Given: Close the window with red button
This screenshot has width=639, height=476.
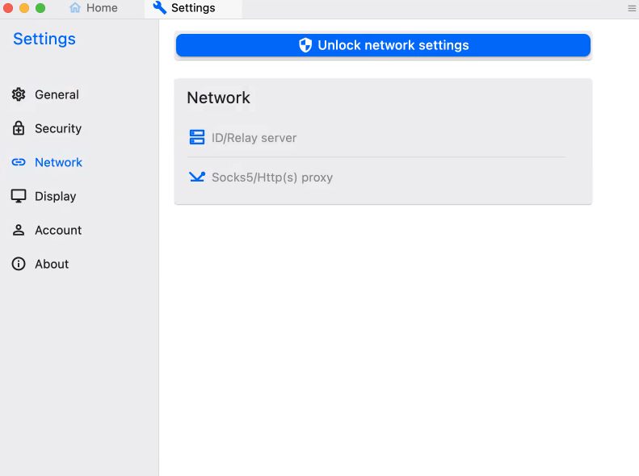Looking at the screenshot, I should click(8, 8).
